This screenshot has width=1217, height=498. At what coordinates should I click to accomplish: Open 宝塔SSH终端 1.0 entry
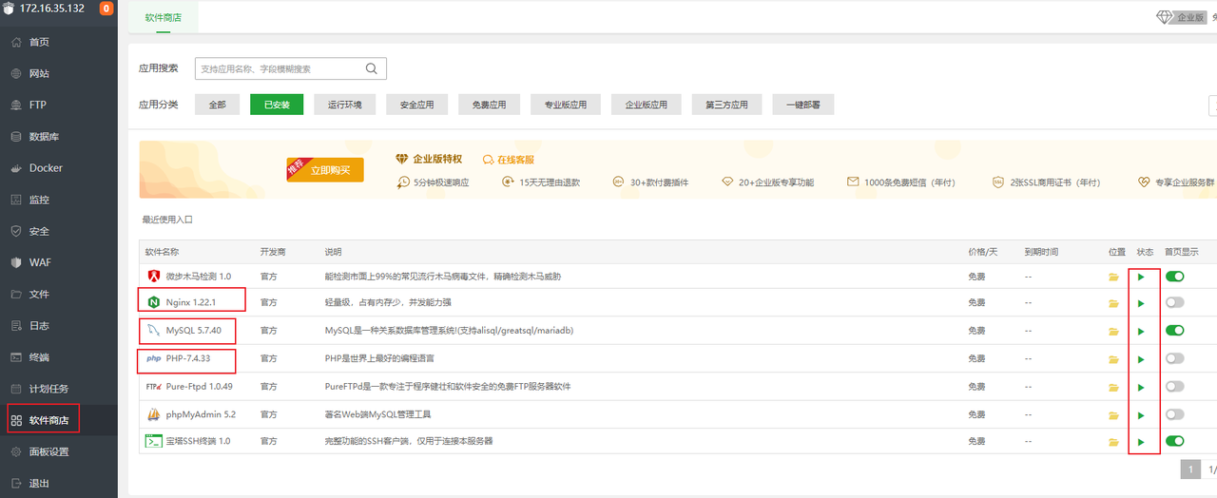tap(198, 442)
